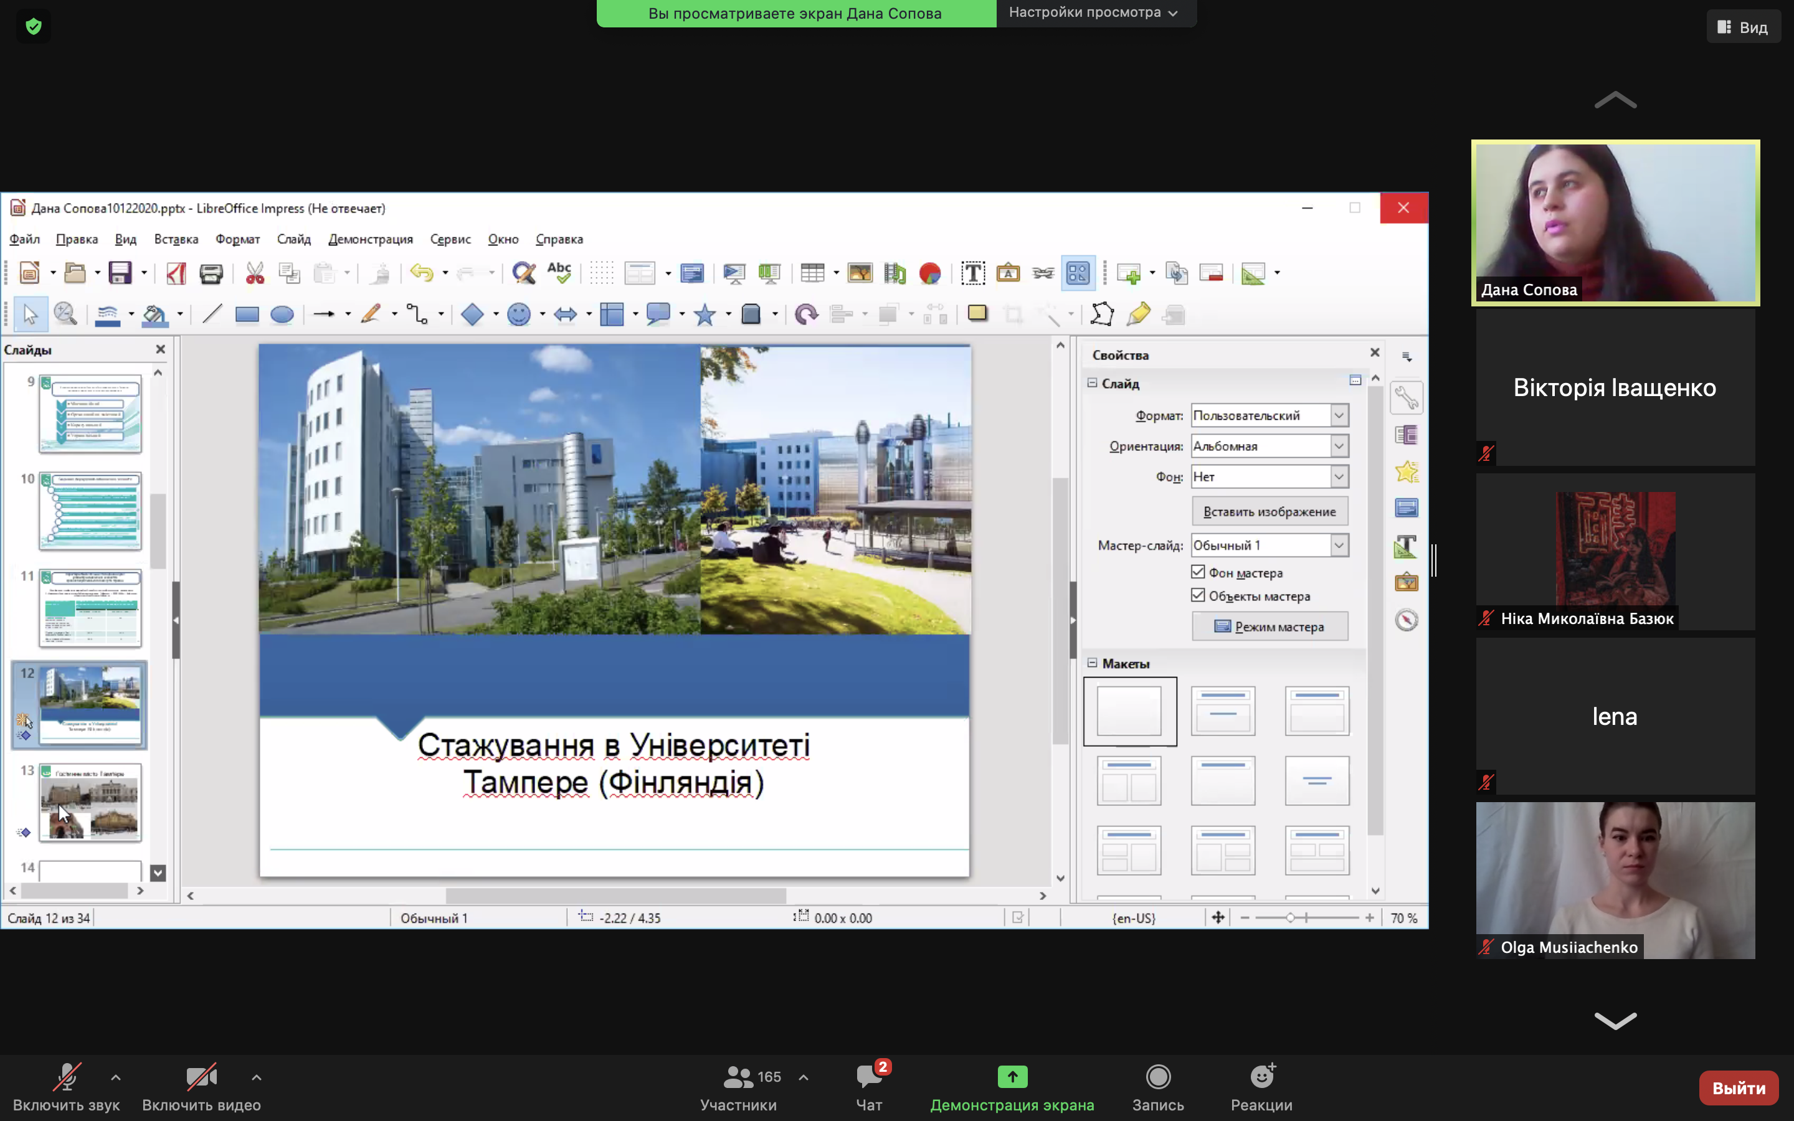Expand Настройки просмотра dropdown

point(1093,12)
